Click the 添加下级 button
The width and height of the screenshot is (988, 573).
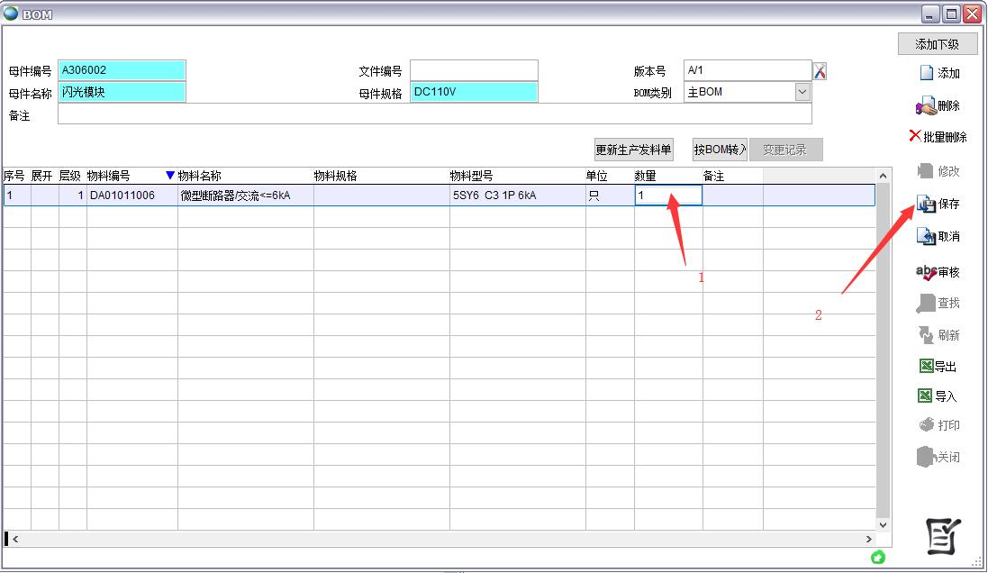937,44
